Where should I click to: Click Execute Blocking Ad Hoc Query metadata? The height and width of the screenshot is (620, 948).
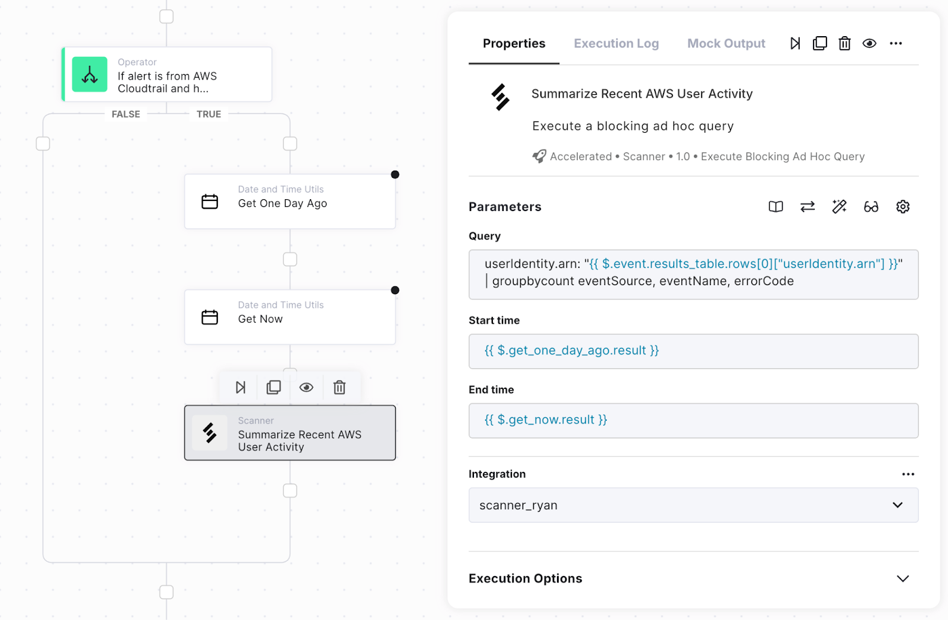[783, 156]
